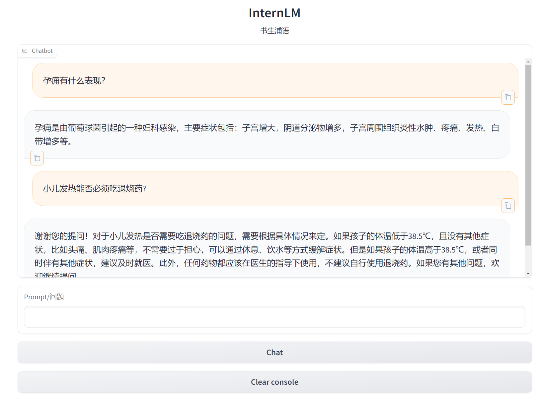The image size is (538, 399).
Task: Click the scrollbar down arrow
Action: click(528, 274)
